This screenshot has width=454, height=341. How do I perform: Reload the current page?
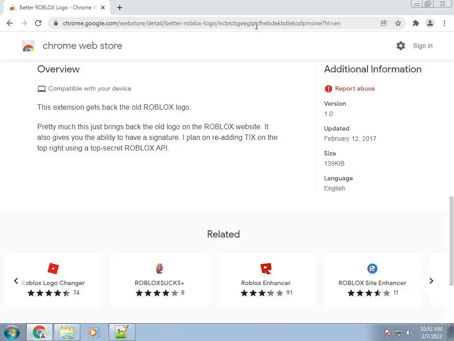coord(38,23)
